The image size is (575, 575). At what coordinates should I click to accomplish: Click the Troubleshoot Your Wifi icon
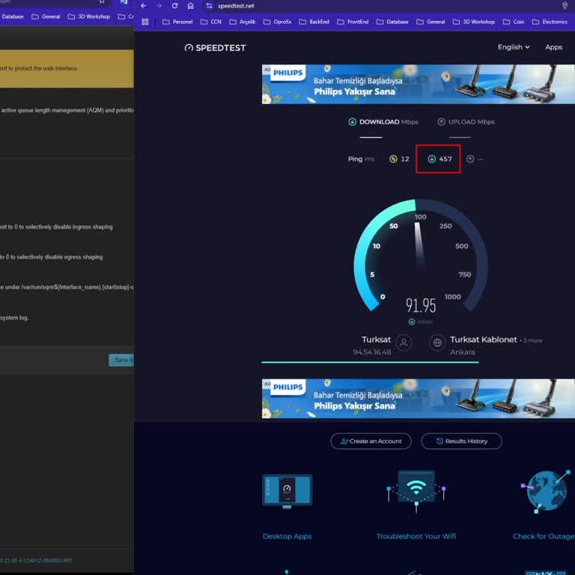click(x=416, y=490)
